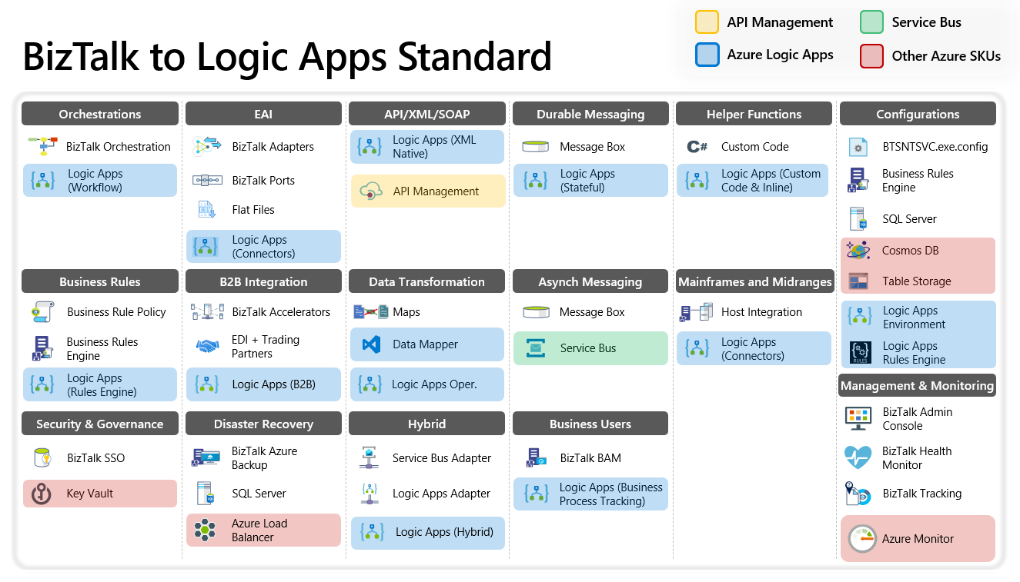Select the API Management cloud icon
This screenshot has width=1020, height=582.
pos(373,190)
